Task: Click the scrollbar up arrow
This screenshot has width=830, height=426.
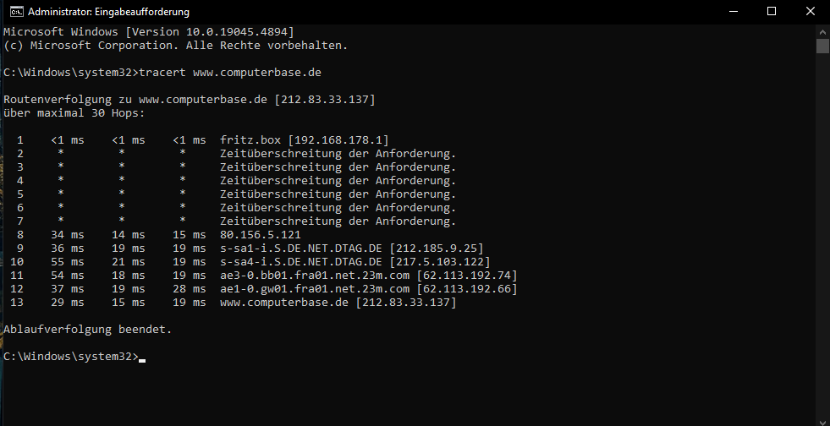Action: click(822, 31)
